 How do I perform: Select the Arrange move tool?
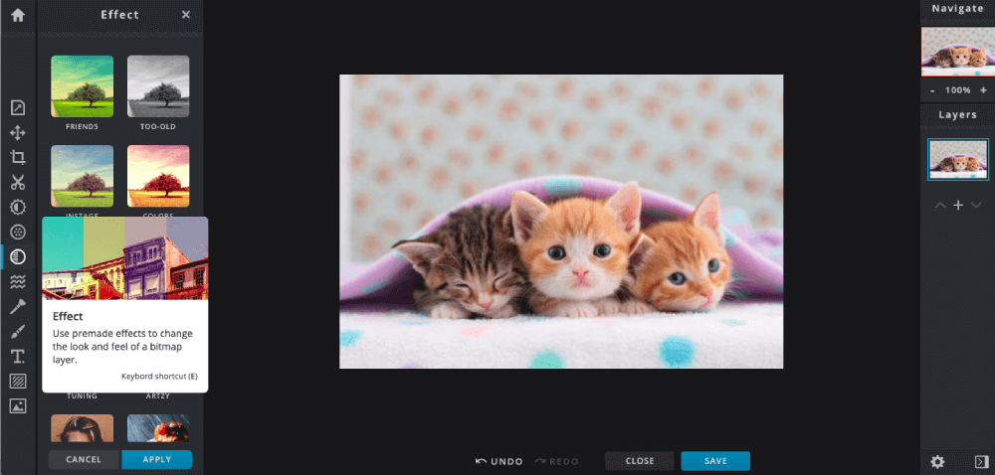(18, 133)
